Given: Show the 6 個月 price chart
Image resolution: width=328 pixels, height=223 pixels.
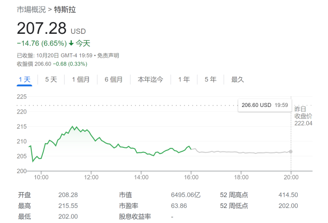Looking at the screenshot, I should pyautogui.click(x=114, y=80).
